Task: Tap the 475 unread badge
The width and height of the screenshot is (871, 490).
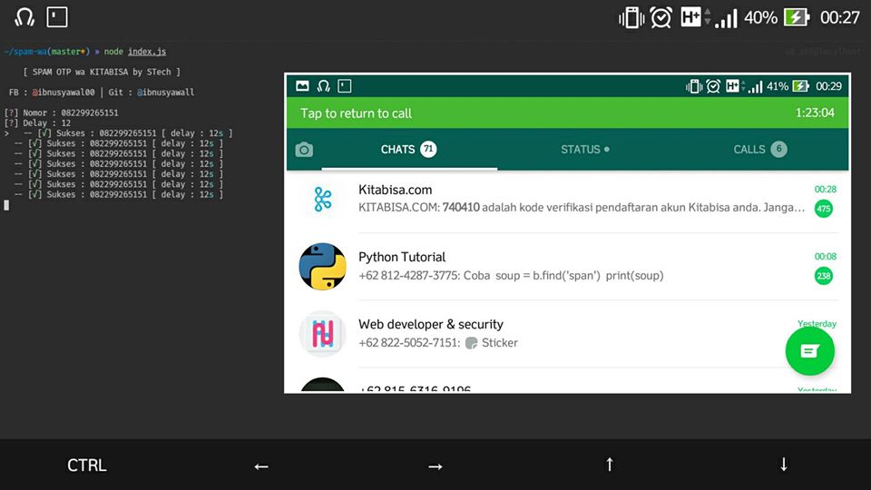Action: pyautogui.click(x=823, y=209)
